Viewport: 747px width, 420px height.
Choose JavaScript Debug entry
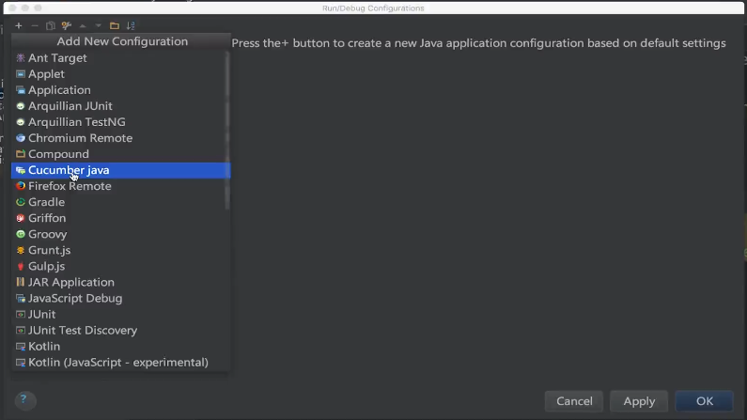pos(120,299)
